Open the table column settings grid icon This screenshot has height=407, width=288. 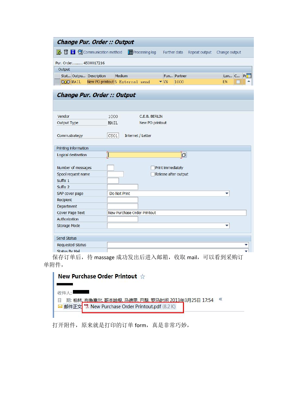pyautogui.click(x=249, y=76)
